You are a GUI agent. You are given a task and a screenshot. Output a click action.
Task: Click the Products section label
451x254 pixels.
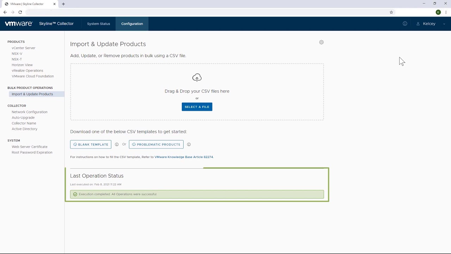click(16, 42)
